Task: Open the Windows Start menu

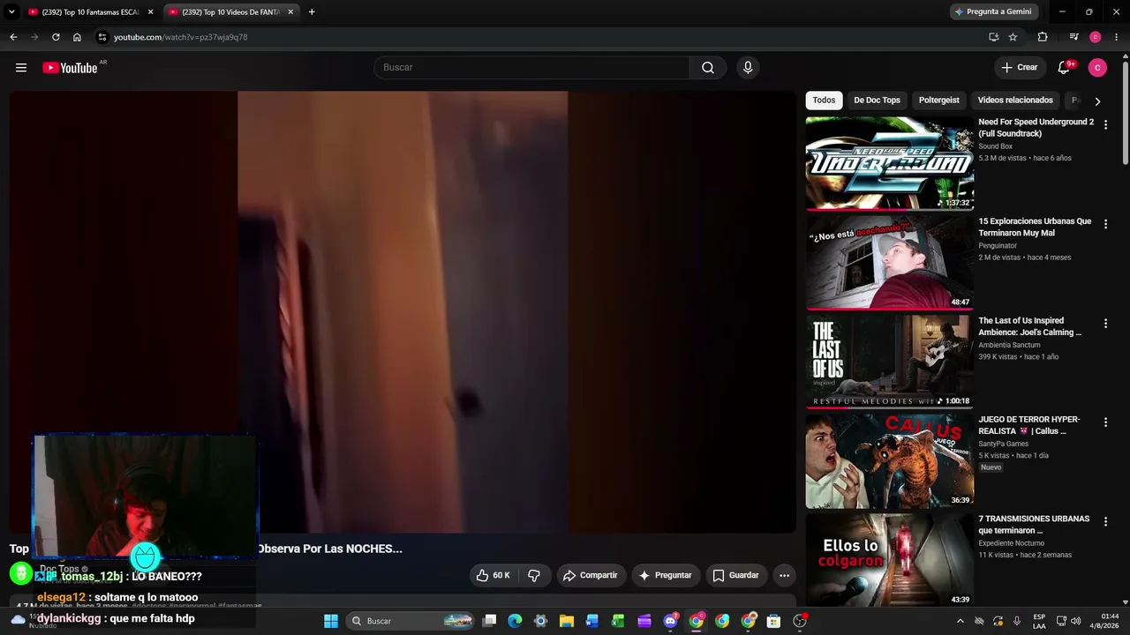Action: click(x=331, y=621)
